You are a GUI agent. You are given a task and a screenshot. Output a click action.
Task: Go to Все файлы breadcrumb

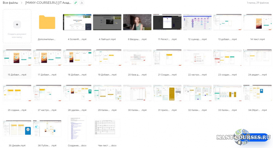[x=10, y=3]
